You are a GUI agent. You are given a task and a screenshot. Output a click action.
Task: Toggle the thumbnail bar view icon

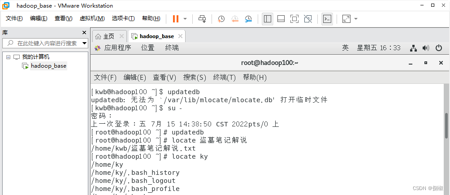coord(281,19)
